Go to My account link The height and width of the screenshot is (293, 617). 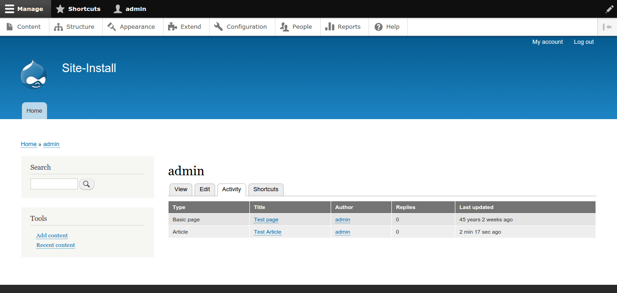(x=548, y=42)
